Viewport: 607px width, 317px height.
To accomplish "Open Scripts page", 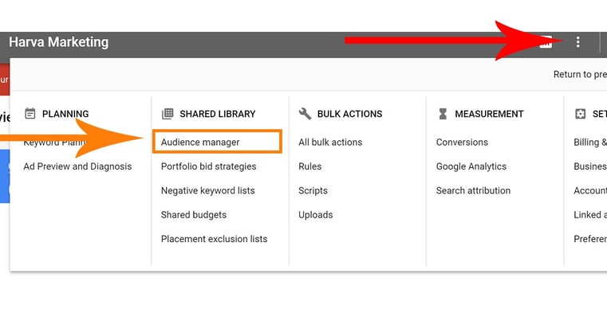I will pyautogui.click(x=313, y=190).
